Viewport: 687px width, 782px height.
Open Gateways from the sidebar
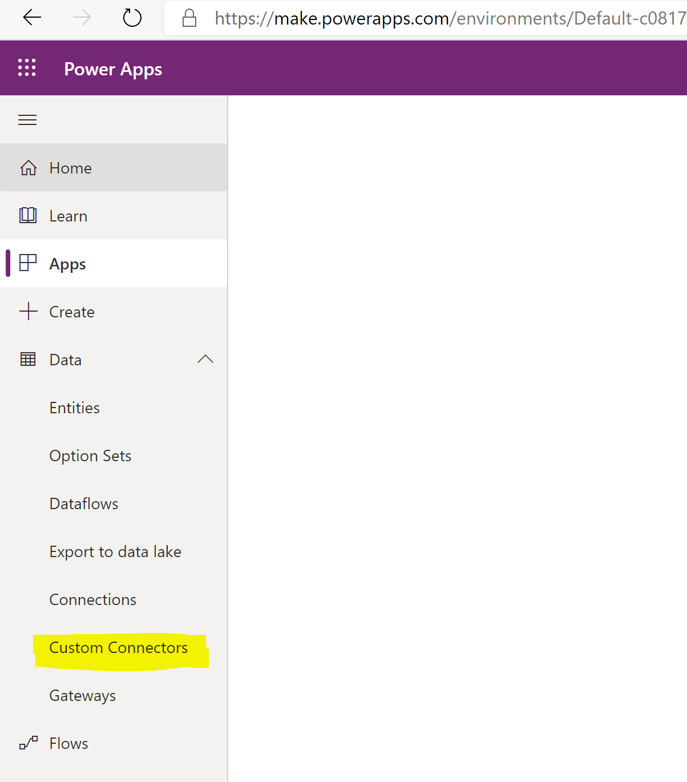pyautogui.click(x=82, y=695)
